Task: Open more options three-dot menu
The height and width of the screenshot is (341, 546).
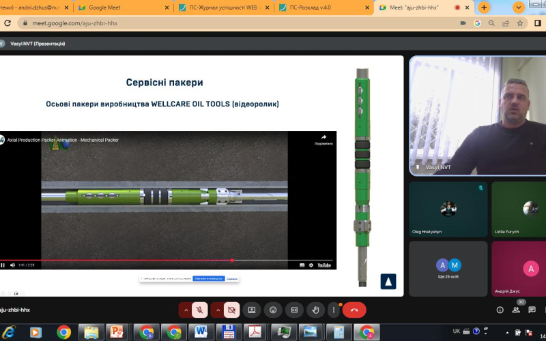Action: [x=333, y=310]
